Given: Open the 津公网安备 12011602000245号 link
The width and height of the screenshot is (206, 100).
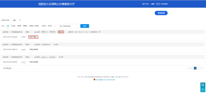Looking at the screenshot, I should coord(106,80).
